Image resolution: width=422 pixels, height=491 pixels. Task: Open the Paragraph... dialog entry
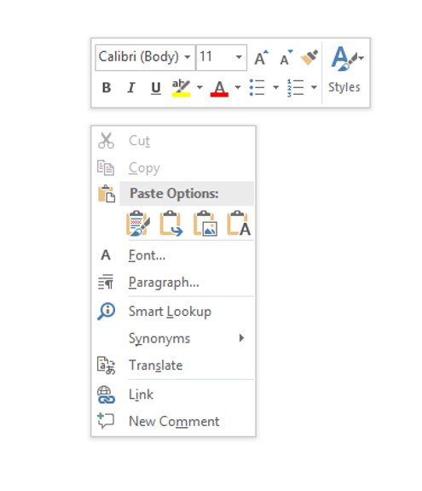pos(173,283)
